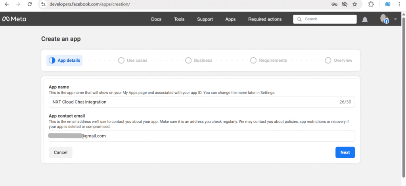Bookmark this page with the star icon
Image resolution: width=406 pixels, height=186 pixels.
[354, 4]
